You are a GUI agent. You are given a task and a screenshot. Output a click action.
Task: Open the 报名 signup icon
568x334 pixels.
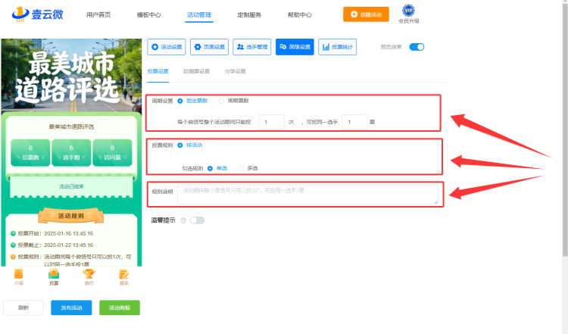tap(124, 274)
